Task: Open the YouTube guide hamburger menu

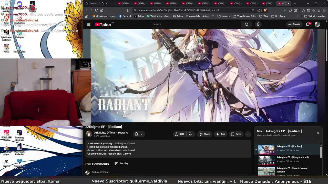Action: pos(89,24)
